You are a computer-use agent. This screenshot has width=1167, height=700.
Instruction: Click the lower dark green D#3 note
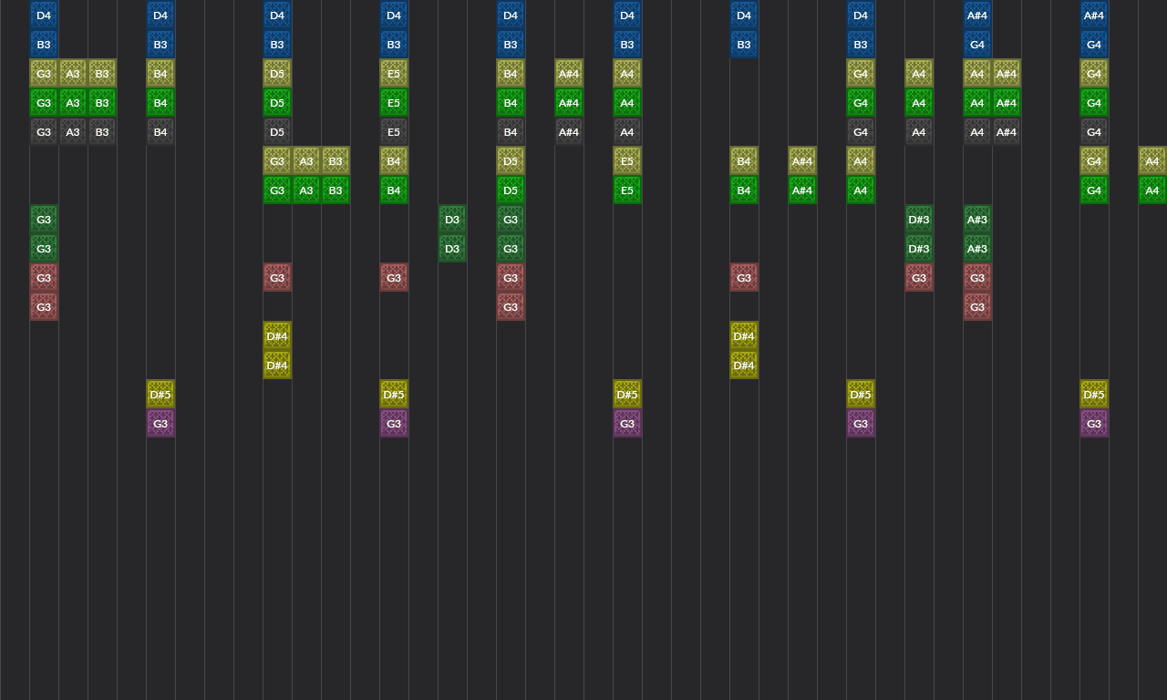coord(919,249)
